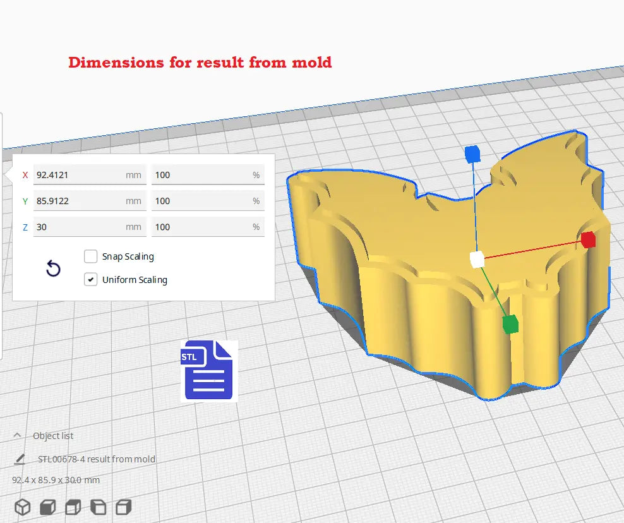This screenshot has height=523, width=624.
Task: Click the X dimension mm field
Action: pyautogui.click(x=82, y=175)
